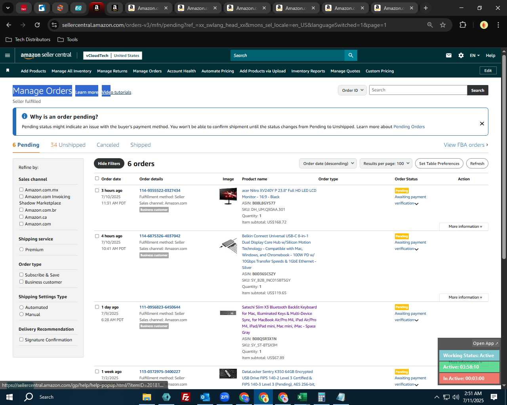The image size is (507, 405).
Task: Open File Explorer from the taskbar
Action: (x=147, y=397)
